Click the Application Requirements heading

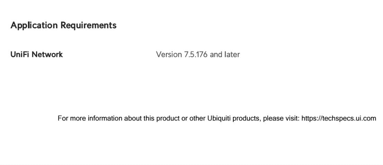point(63,25)
